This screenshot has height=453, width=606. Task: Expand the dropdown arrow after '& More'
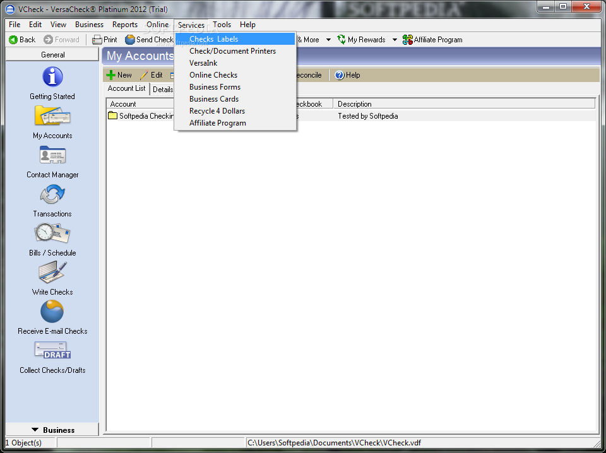pyautogui.click(x=328, y=40)
